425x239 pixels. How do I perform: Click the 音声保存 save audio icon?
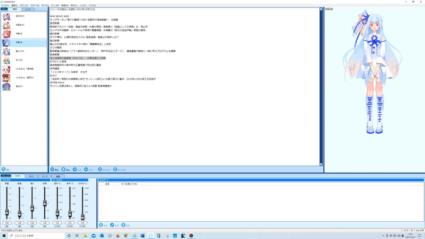[100, 170]
